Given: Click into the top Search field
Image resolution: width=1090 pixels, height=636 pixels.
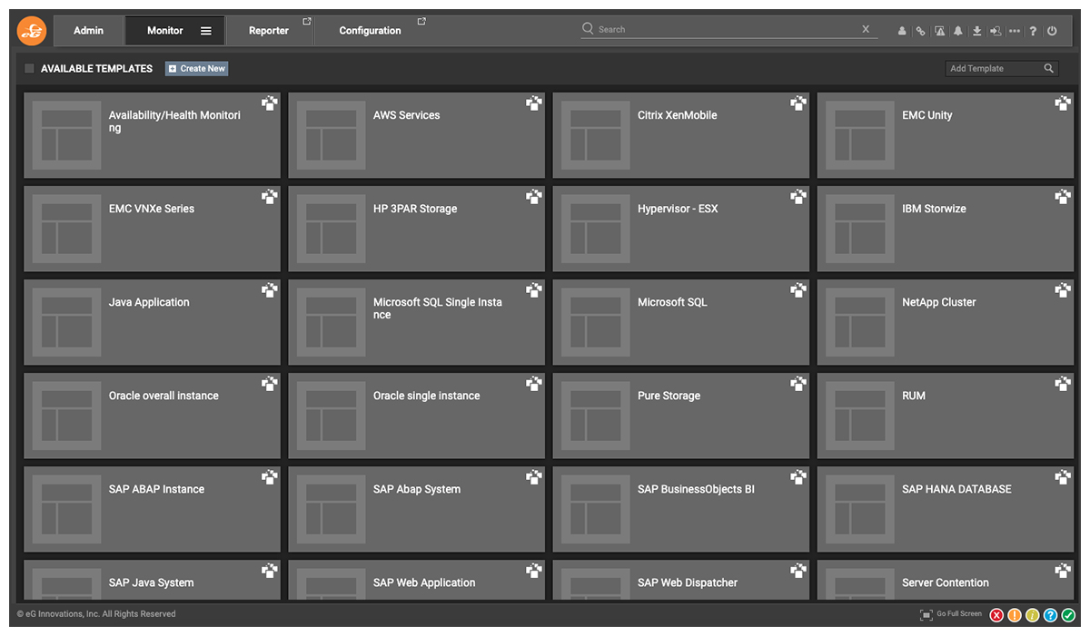Looking at the screenshot, I should coord(729,29).
